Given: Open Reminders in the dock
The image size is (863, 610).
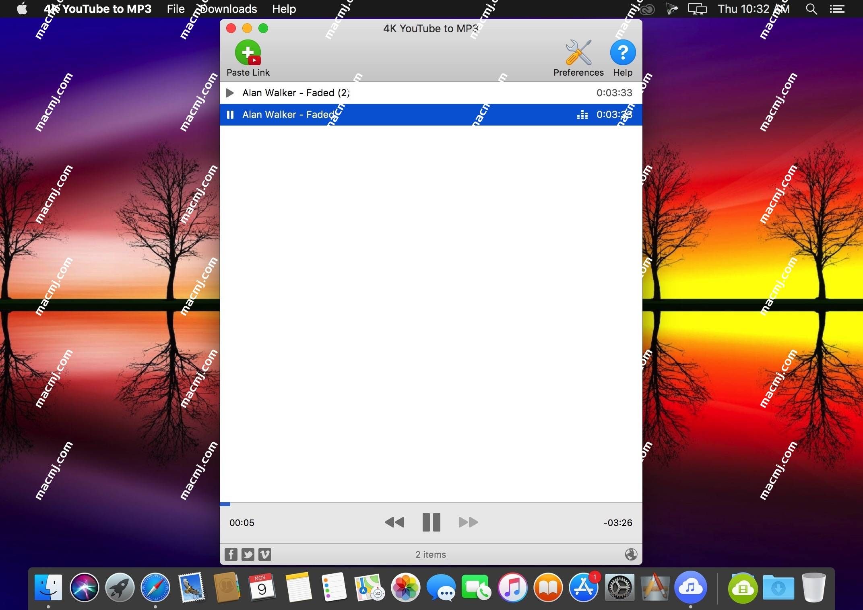Looking at the screenshot, I should point(334,587).
